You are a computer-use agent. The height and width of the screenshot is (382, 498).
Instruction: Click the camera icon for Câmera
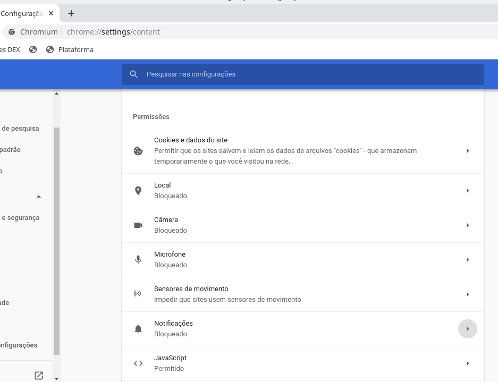pyautogui.click(x=138, y=225)
